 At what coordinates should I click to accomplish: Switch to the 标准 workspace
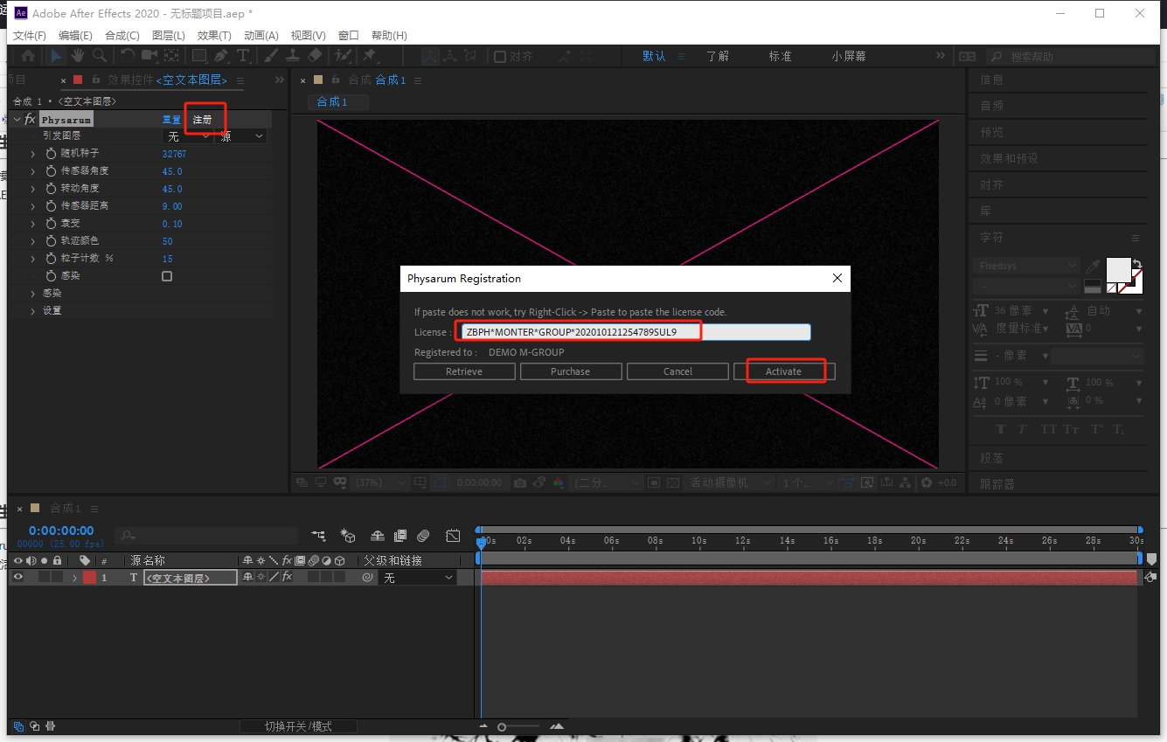point(780,56)
